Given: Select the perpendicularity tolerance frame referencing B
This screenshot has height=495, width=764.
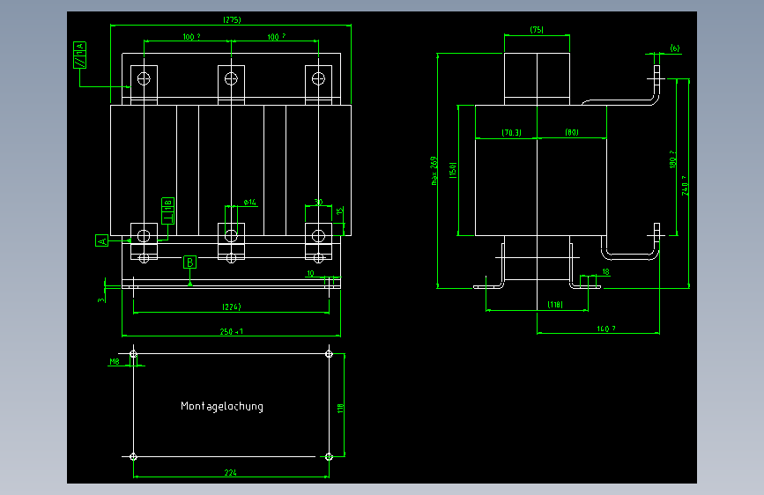Looking at the screenshot, I should coord(168,211).
